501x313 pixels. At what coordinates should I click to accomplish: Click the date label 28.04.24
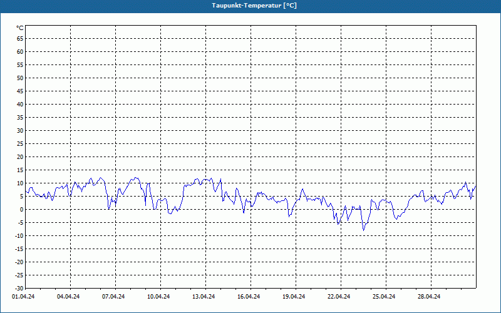[429, 297]
